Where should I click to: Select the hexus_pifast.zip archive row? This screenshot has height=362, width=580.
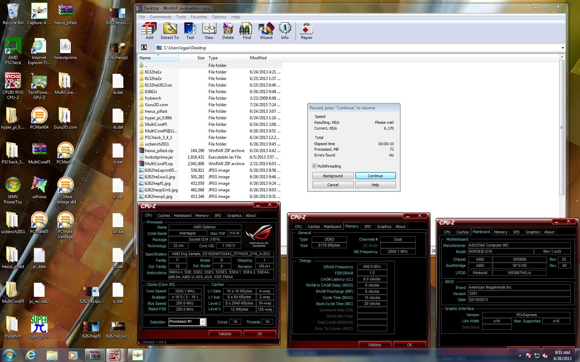[x=210, y=151]
